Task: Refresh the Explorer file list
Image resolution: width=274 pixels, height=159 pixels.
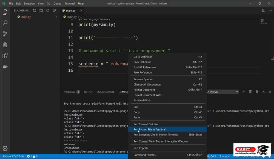Action: click(x=48, y=10)
